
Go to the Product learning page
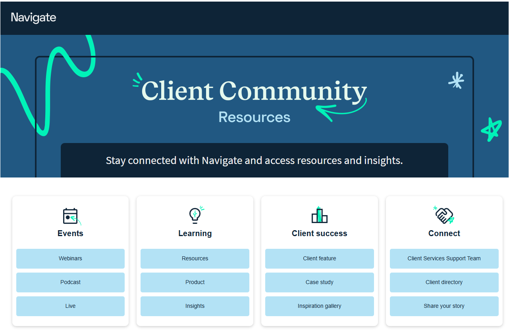[195, 282]
